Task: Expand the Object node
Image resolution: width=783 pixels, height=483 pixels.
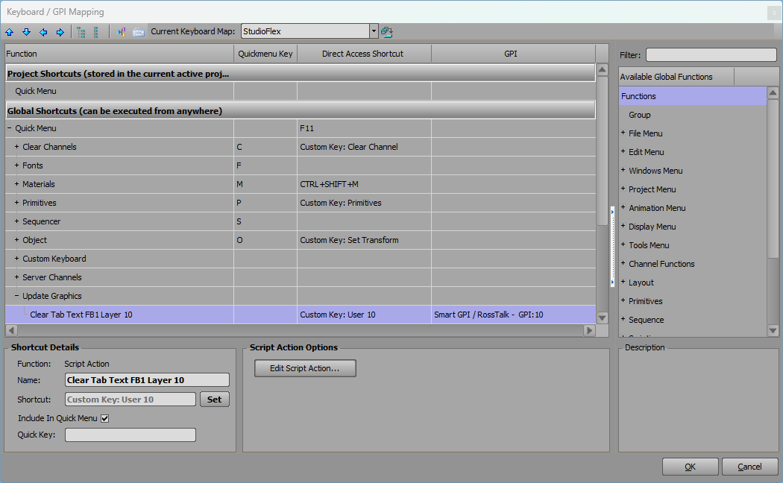Action: 16,240
